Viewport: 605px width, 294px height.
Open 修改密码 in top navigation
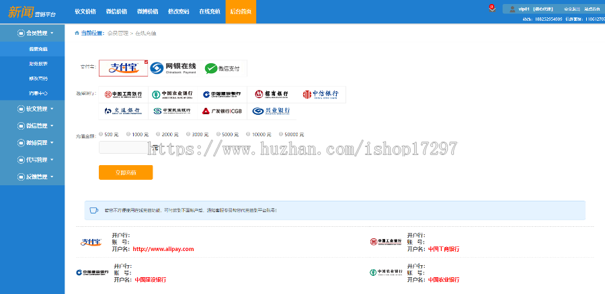(179, 11)
